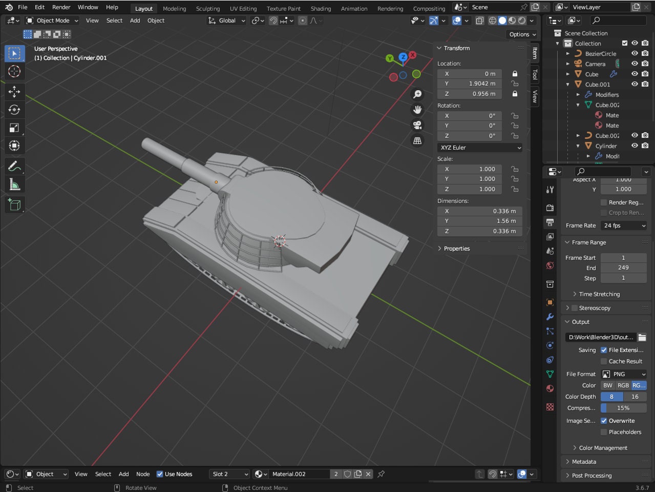The width and height of the screenshot is (655, 492).
Task: Select the Rotate tool from the left toolbar
Action: coord(14,110)
